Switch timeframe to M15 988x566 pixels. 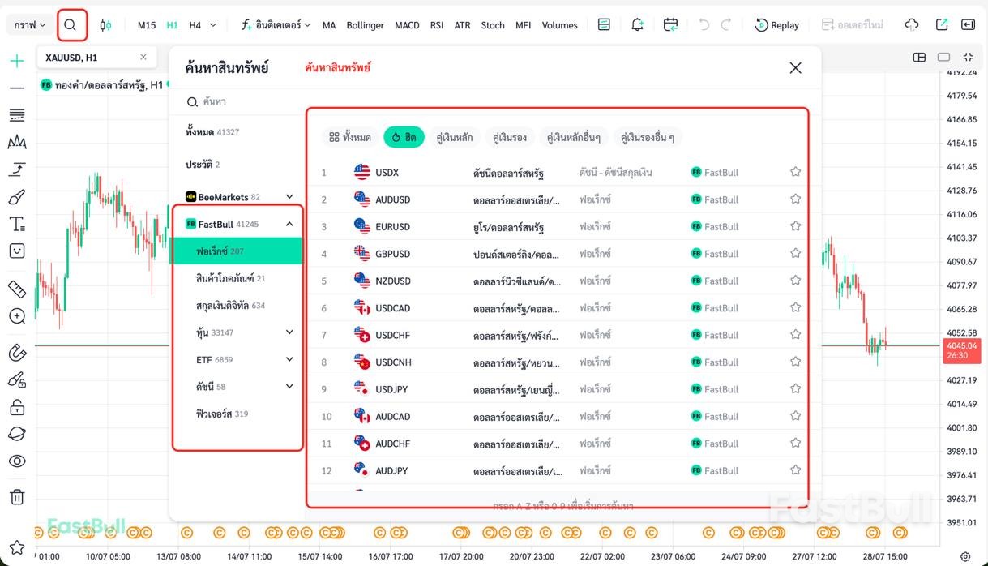tap(147, 25)
